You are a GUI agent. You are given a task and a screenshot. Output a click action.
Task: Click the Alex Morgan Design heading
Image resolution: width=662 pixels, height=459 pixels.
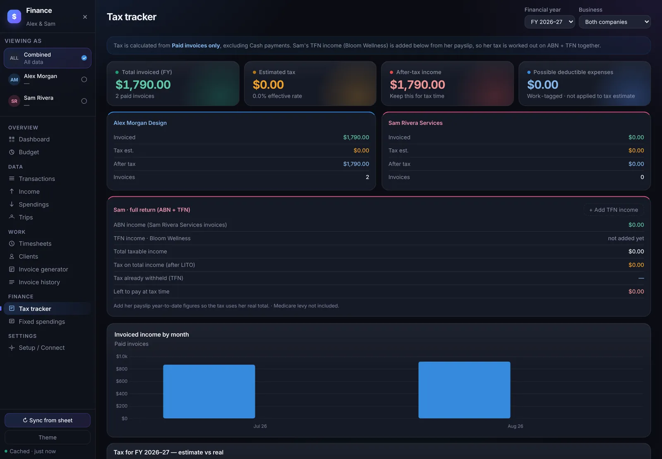(140, 123)
